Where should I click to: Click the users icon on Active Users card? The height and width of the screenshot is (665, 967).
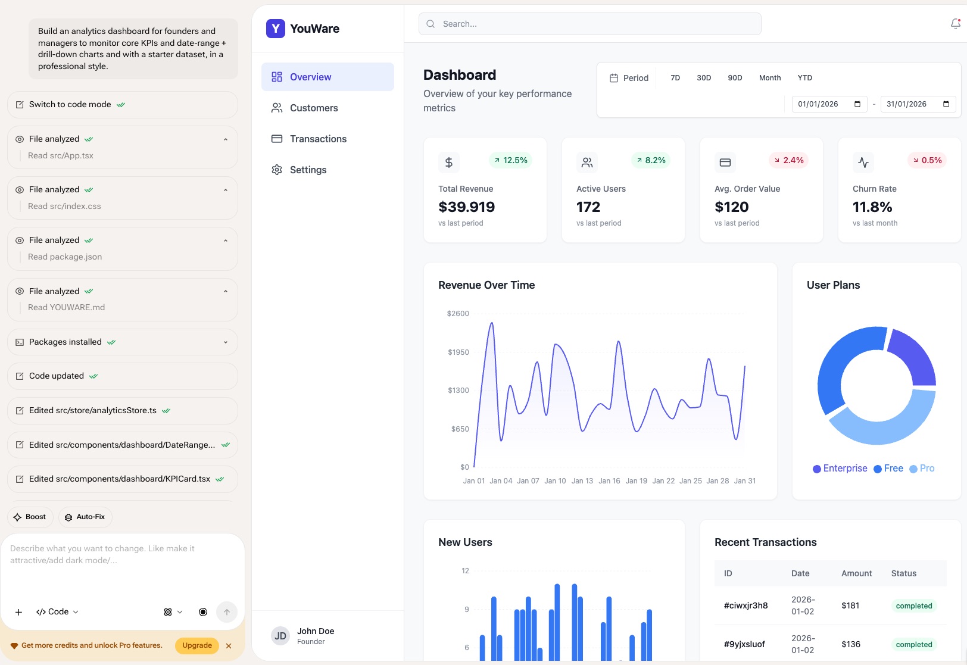pos(587,163)
